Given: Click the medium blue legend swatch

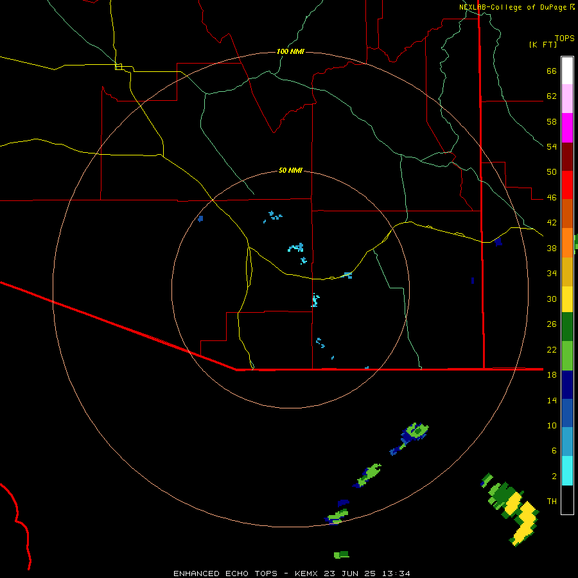Looking at the screenshot, I should pos(567,413).
